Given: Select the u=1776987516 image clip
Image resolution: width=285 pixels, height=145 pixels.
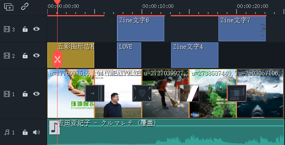Looking at the screenshot, I should [x=71, y=94].
